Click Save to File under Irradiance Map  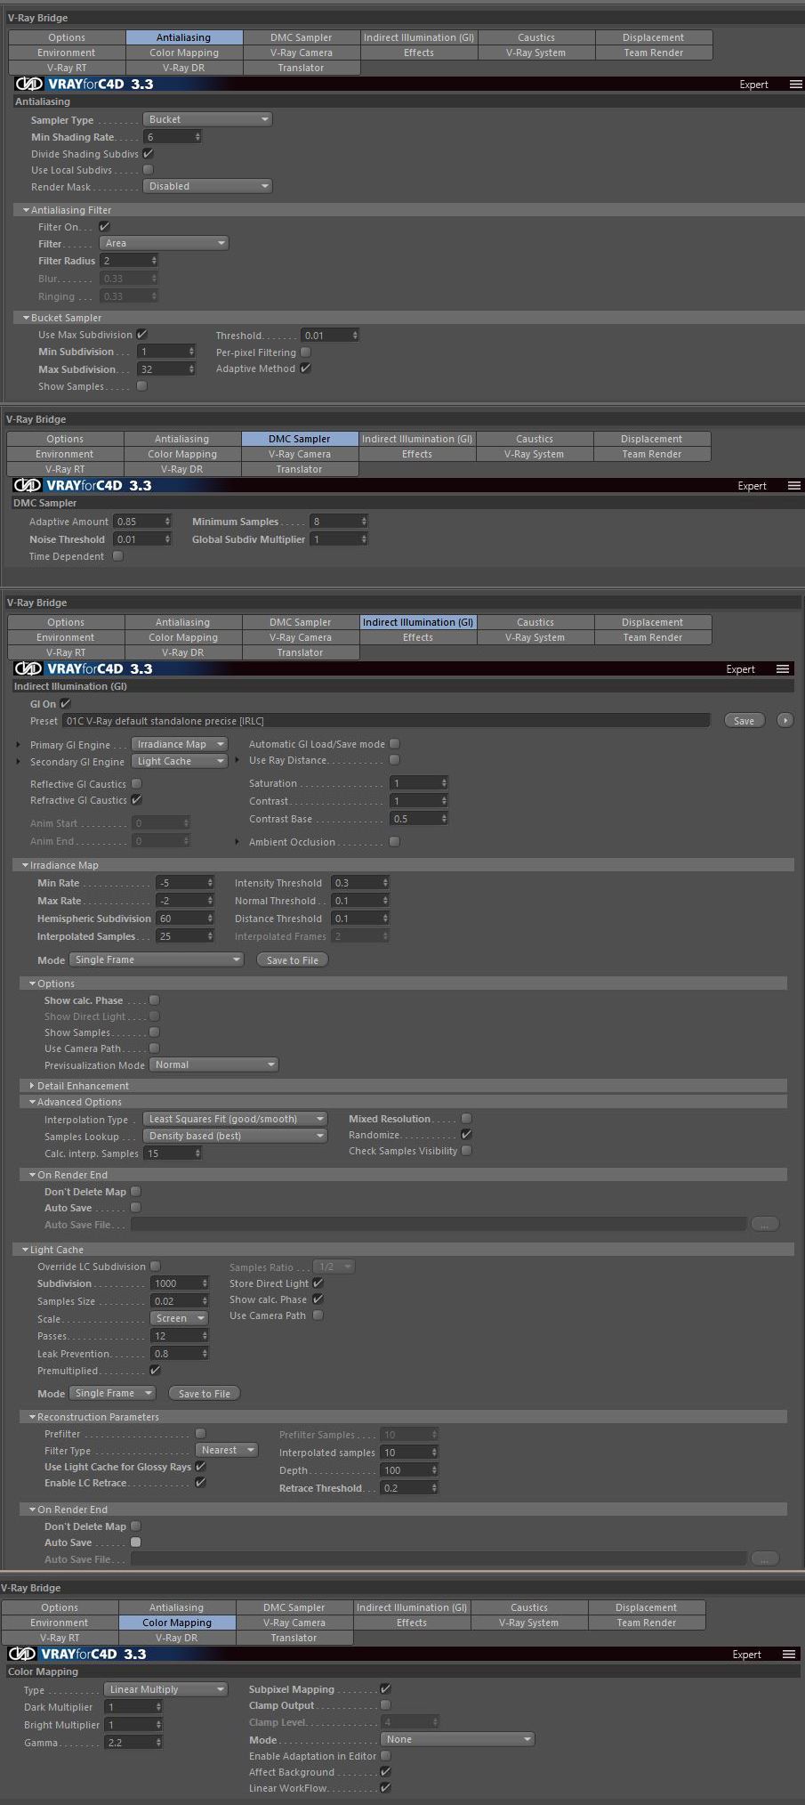(293, 960)
